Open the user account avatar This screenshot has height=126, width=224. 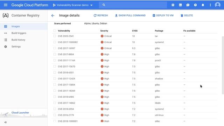point(218,5)
